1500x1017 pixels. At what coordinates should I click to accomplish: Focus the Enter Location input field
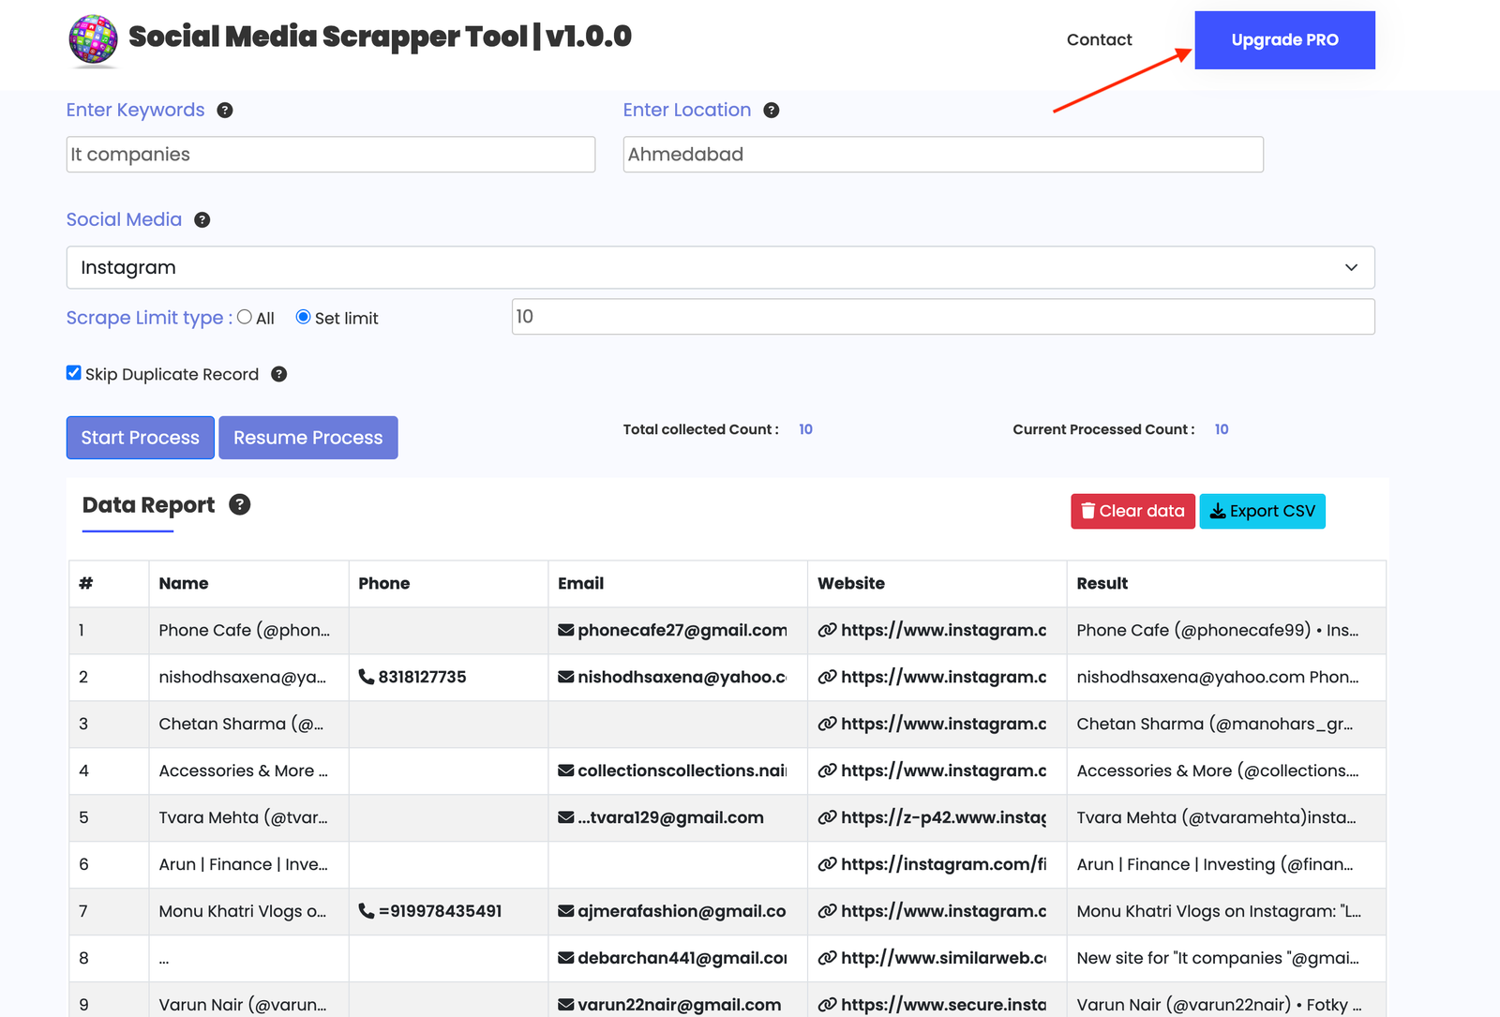click(x=943, y=155)
